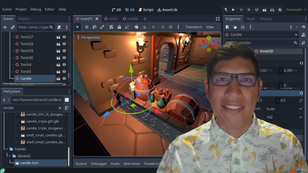This screenshot has width=308, height=173.
Task: Click the Inspector save resource icon
Action: point(243,27)
